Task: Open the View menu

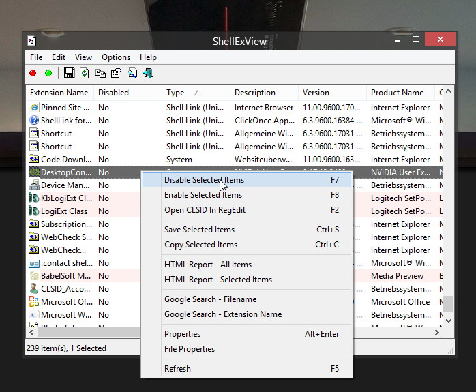Action: pos(83,57)
